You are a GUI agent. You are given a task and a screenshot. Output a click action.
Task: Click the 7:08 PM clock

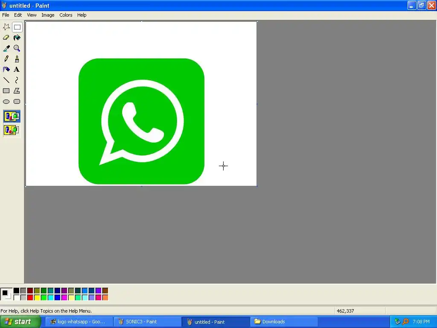421,322
